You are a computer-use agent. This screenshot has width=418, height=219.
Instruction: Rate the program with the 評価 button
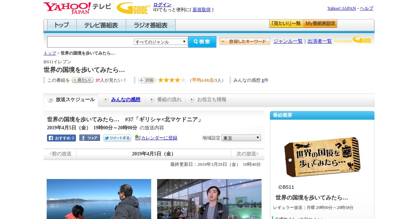click(x=147, y=80)
